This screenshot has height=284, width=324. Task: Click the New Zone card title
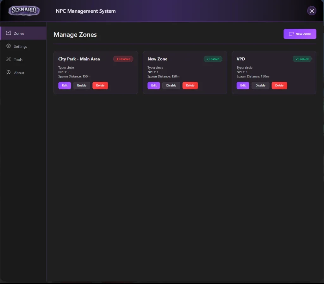(x=157, y=59)
